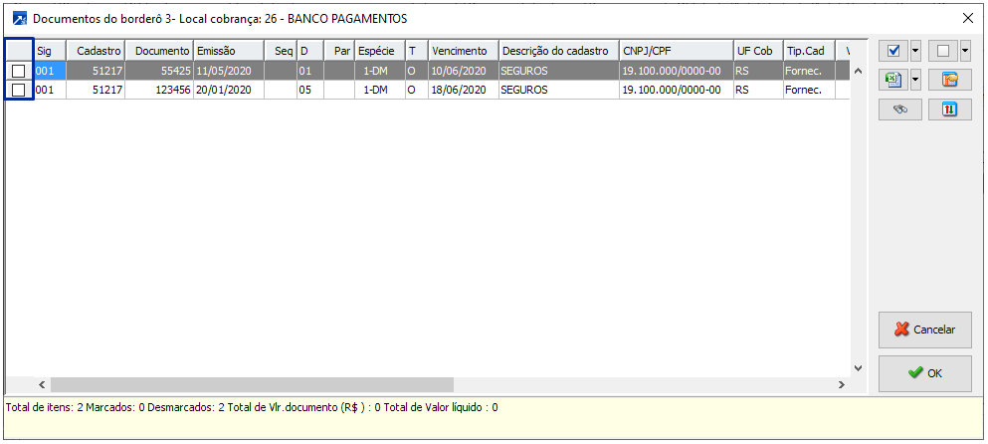Screen dimensions: 988x444
Task: Click the unmark-all empty checkbox button
Action: coord(942,51)
